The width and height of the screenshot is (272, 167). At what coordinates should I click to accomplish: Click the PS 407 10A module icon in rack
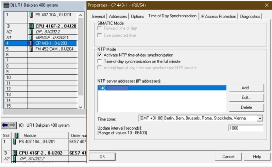click(31, 15)
